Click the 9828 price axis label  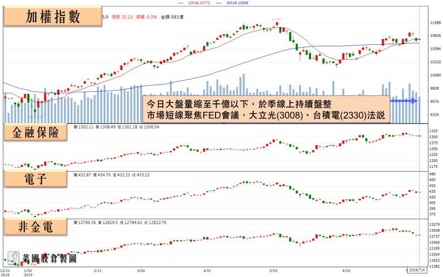point(435,89)
